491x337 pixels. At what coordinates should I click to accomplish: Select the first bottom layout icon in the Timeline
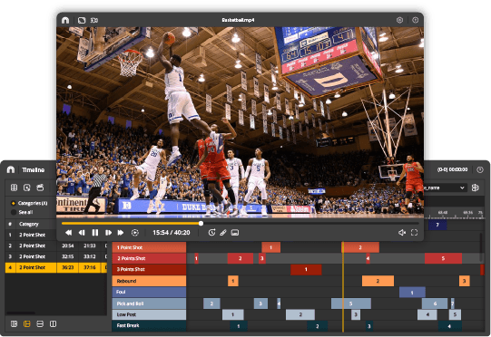[14, 324]
